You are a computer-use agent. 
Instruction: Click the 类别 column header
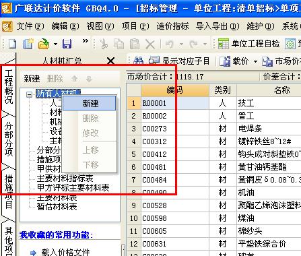coord(222,90)
